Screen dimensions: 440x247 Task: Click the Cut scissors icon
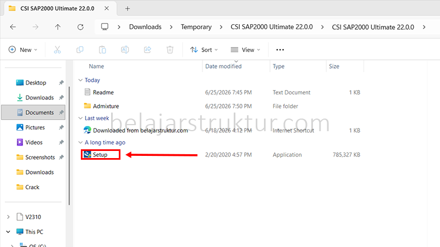coord(57,50)
